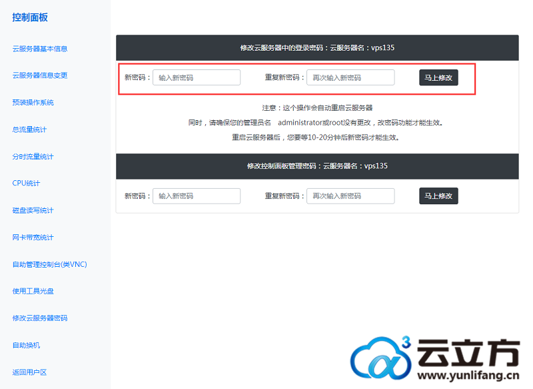The height and width of the screenshot is (389, 533).
Task: Focus the server login 重复新密码 input field
Action: (350, 77)
